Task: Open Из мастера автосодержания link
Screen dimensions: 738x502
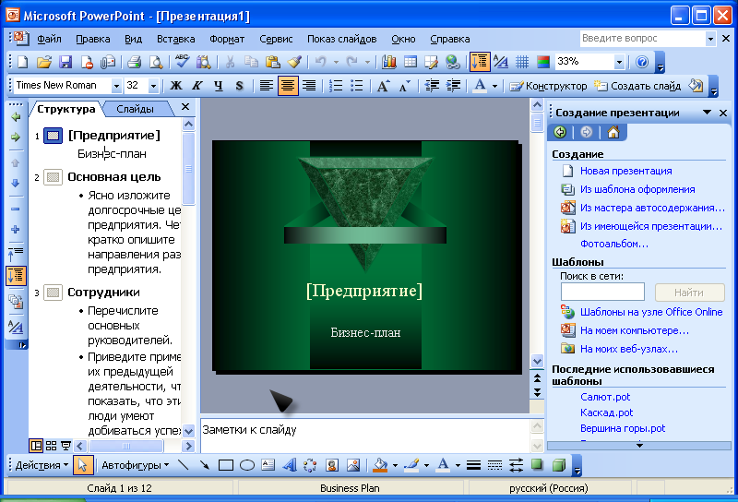Action: coord(652,208)
